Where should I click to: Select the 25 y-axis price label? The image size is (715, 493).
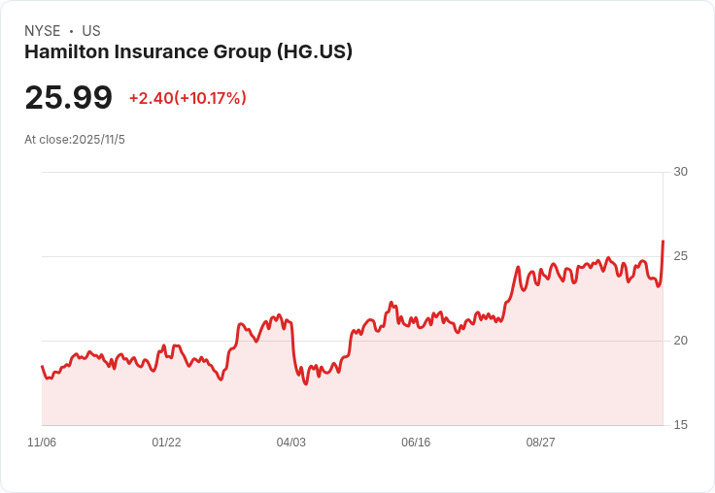point(680,256)
